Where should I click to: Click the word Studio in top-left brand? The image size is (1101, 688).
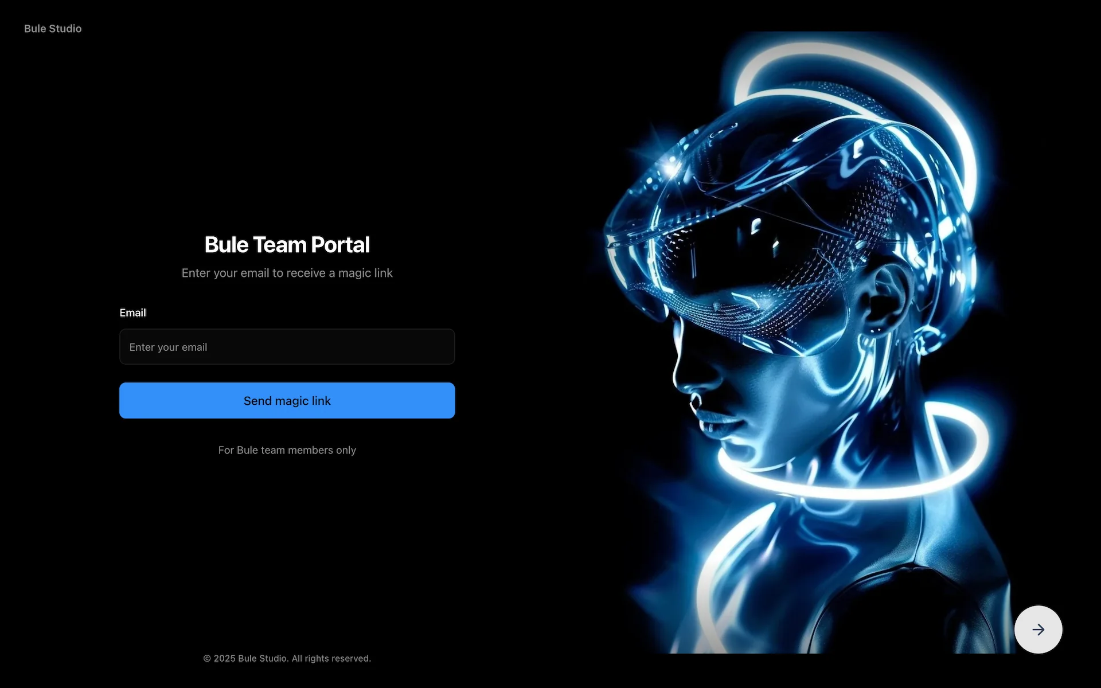[x=65, y=29]
